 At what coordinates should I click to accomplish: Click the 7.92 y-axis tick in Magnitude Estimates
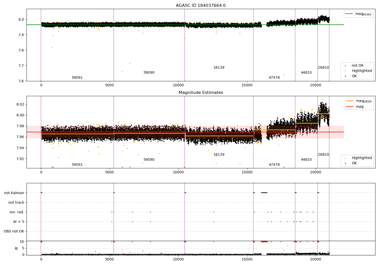(20, 159)
